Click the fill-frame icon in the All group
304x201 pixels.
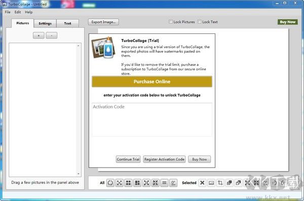tap(156, 183)
